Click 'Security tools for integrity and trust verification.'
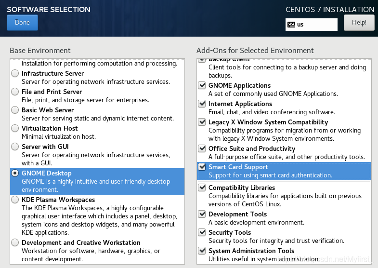This screenshot has height=268, width=378. (x=276, y=241)
